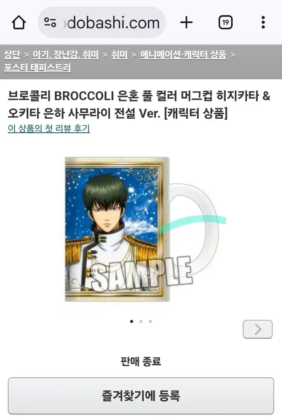Open site settings icon in address bar
Image resolution: width=282 pixels, height=420 pixels.
(50, 23)
